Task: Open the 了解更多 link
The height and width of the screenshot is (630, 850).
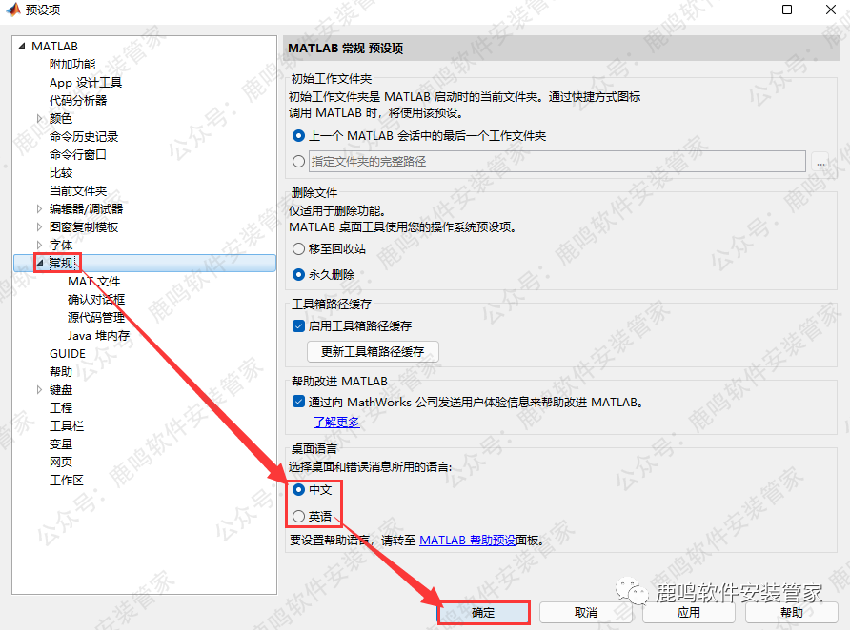Action: [x=336, y=422]
